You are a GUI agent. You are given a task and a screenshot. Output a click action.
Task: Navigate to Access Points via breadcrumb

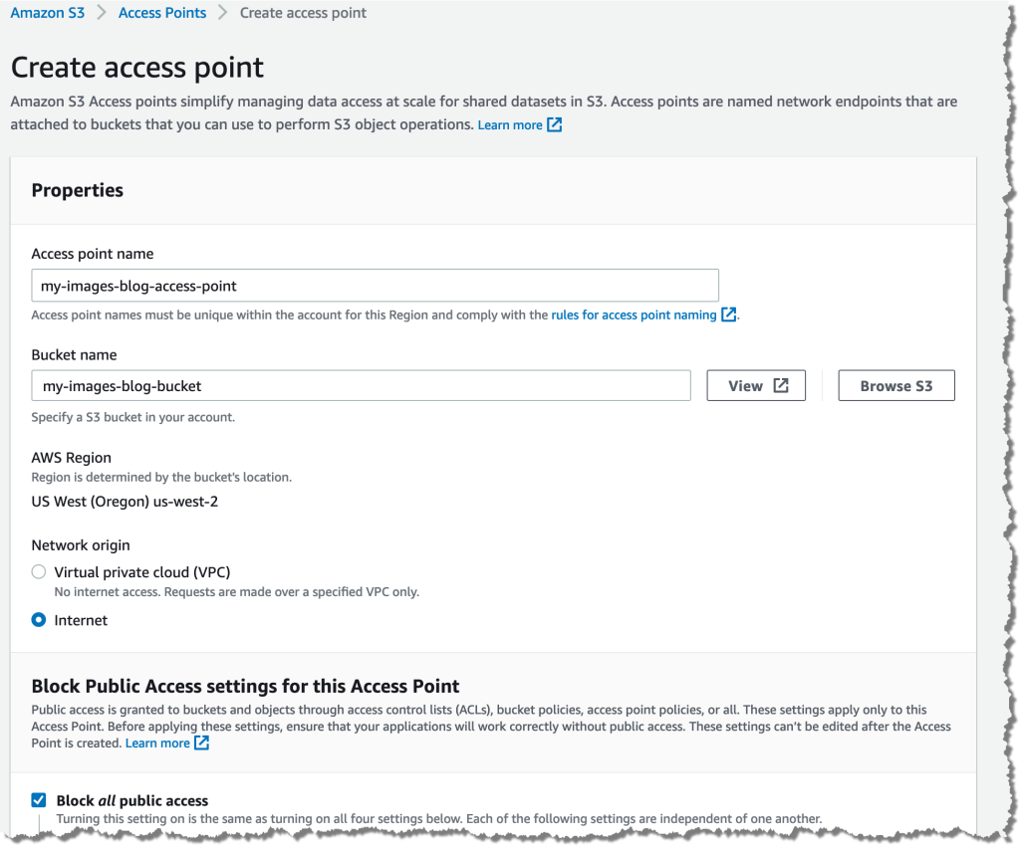pos(161,12)
